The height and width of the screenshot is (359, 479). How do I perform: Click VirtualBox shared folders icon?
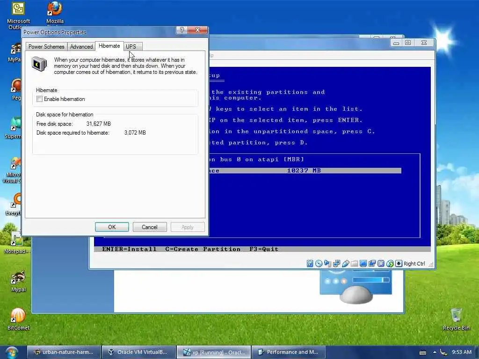pos(355,264)
